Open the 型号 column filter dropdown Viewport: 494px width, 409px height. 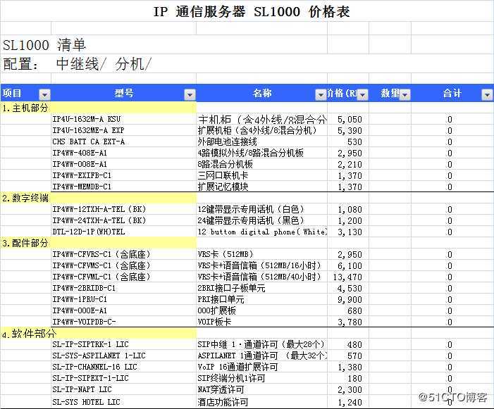[x=190, y=94]
